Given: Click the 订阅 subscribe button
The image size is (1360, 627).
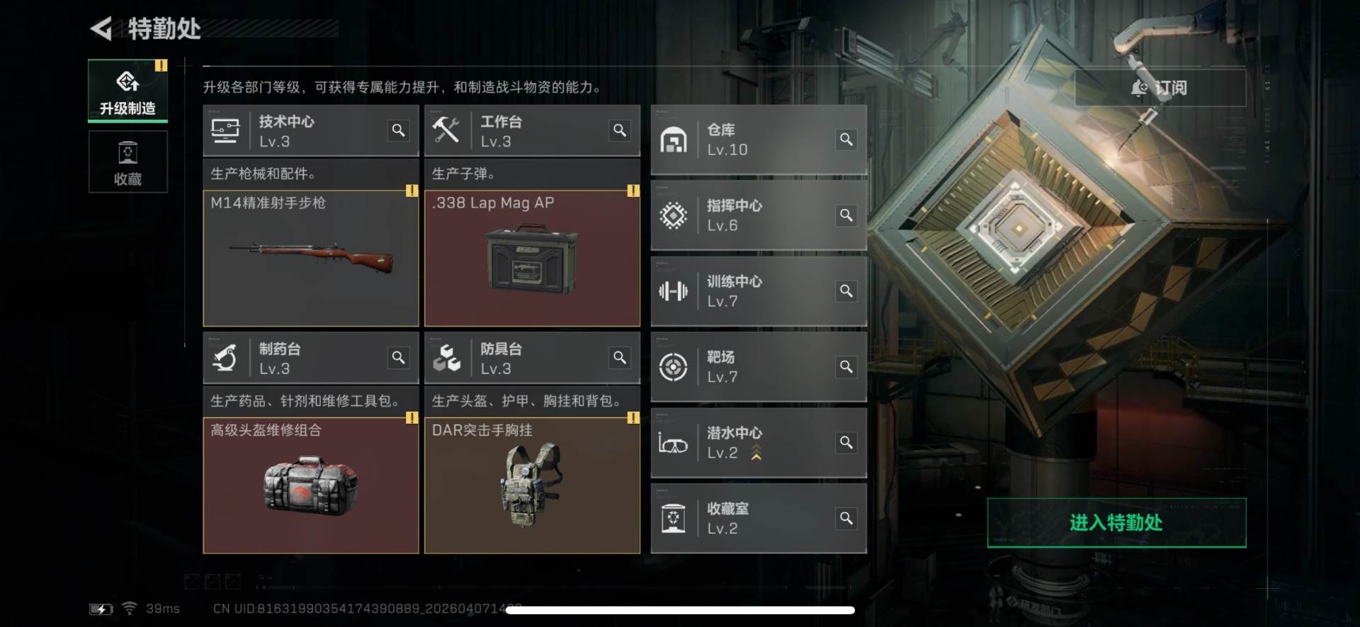Looking at the screenshot, I should point(1160,88).
